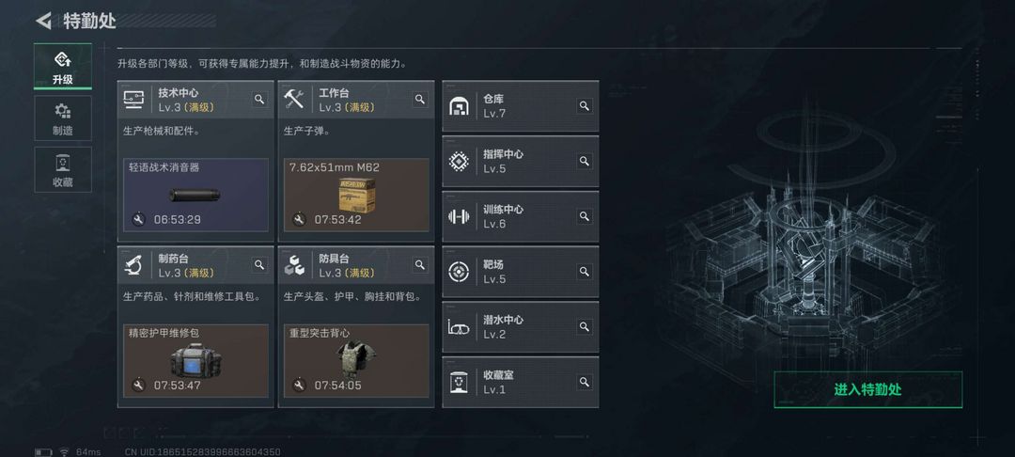1015x457 pixels.
Task: Open the 收藏 tab
Action: click(x=63, y=169)
